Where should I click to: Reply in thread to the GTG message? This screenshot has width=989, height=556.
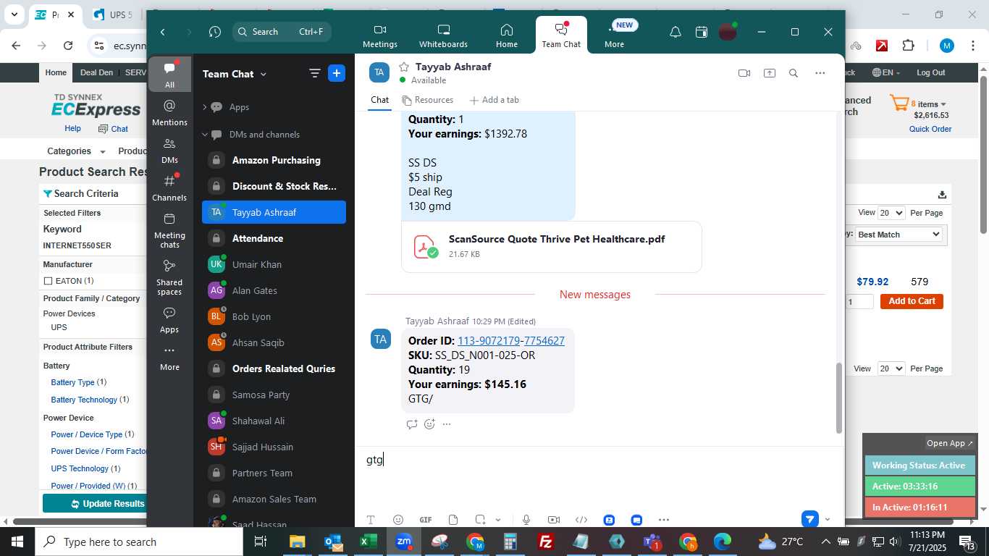412,424
